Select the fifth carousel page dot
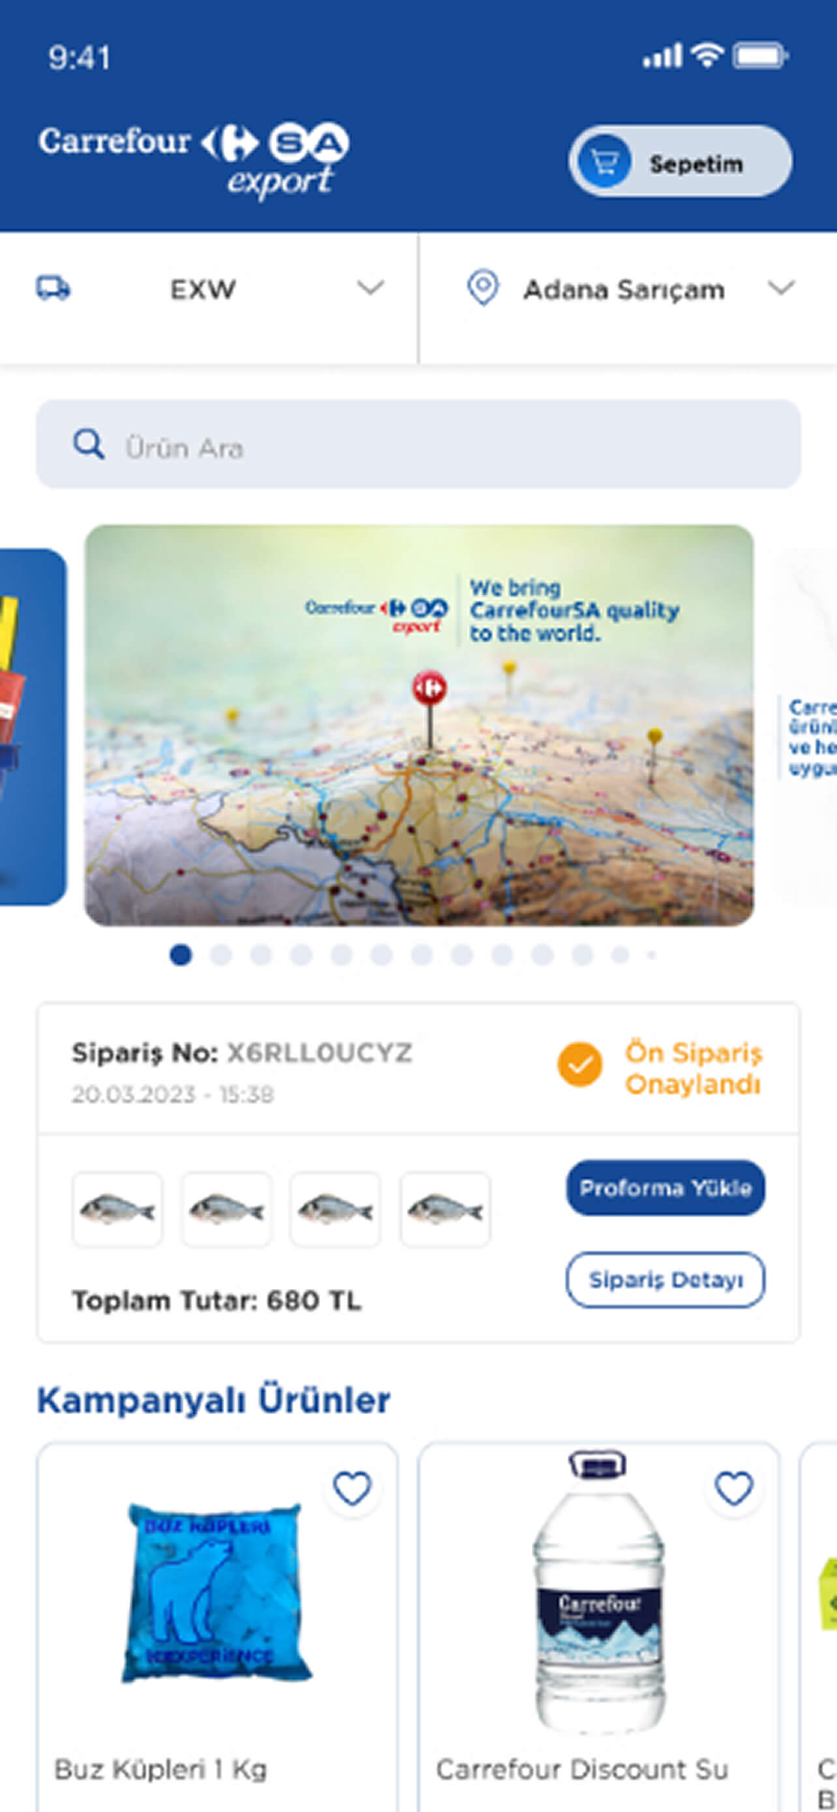The image size is (837, 1812). (342, 954)
